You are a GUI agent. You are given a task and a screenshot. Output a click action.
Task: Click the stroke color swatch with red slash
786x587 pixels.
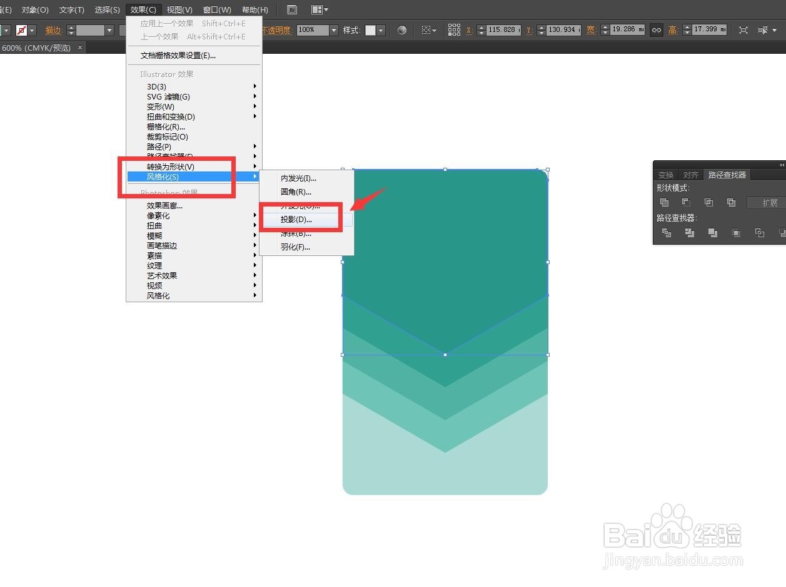tap(21, 30)
